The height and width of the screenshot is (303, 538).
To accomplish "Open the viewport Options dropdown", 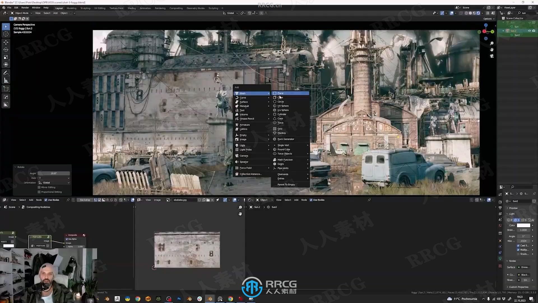I will point(489,19).
